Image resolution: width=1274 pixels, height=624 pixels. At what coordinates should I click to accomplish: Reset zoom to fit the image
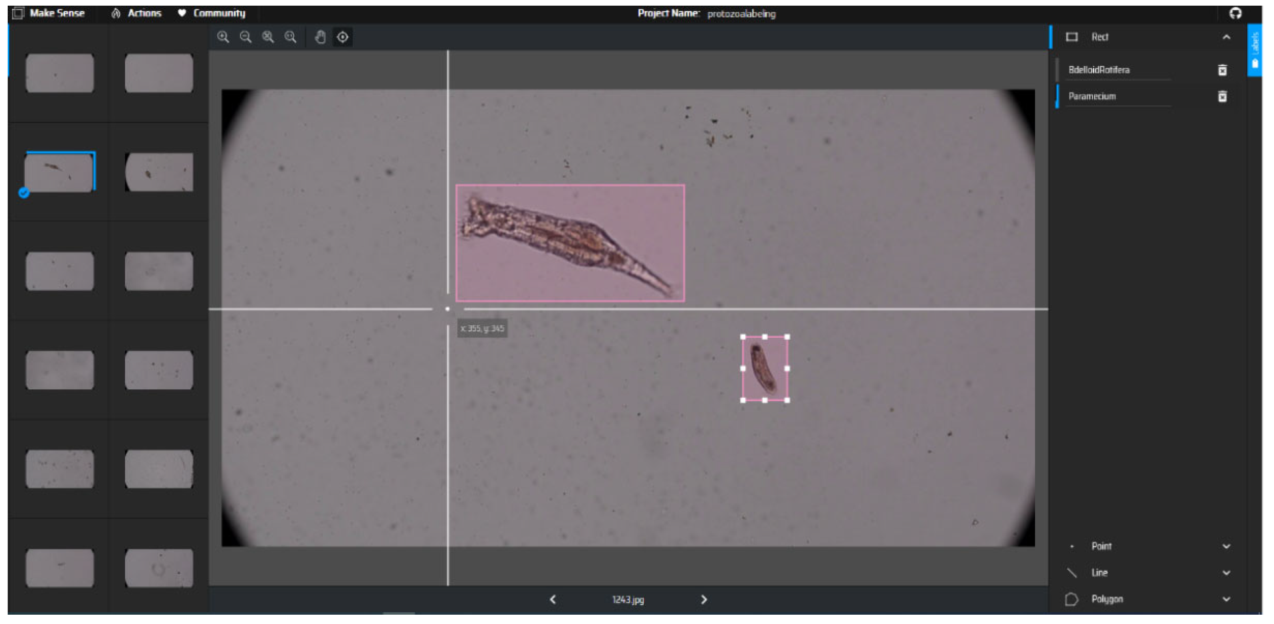pos(268,37)
